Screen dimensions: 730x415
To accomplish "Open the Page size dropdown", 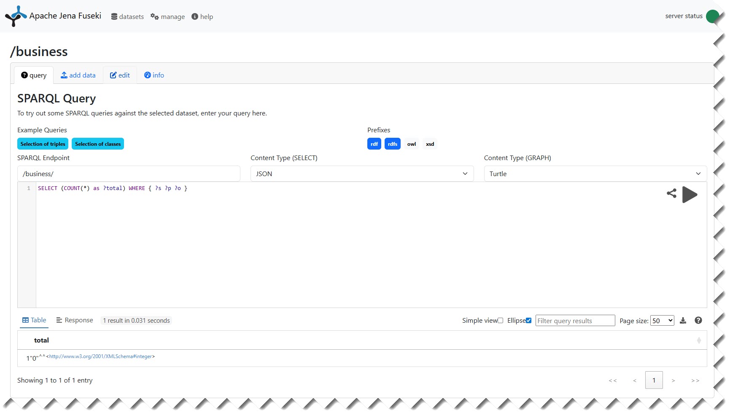I will point(662,321).
